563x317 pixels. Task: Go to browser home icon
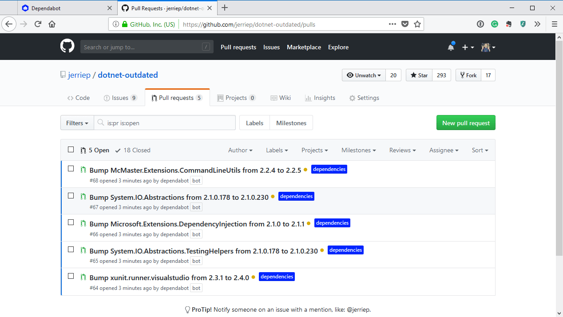(x=52, y=24)
